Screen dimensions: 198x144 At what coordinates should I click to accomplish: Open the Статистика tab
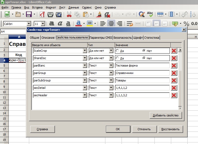(x=152, y=37)
